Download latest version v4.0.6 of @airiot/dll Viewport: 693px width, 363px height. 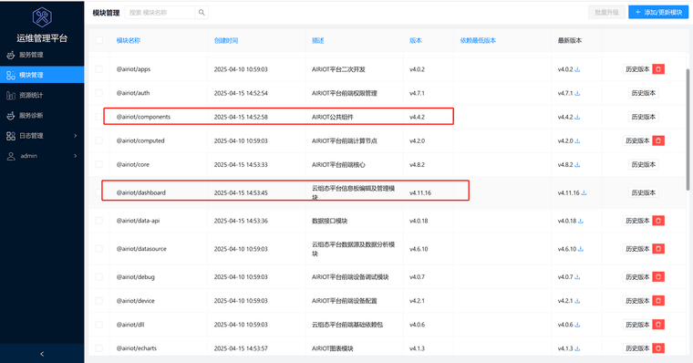point(577,325)
